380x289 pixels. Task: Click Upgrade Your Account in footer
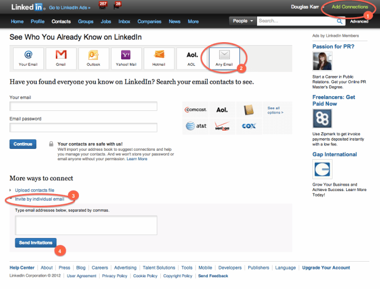pyautogui.click(x=326, y=268)
